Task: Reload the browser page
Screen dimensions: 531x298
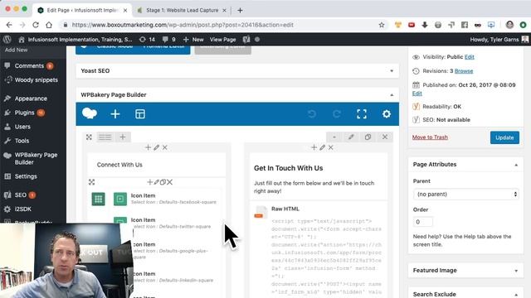Action: pyautogui.click(x=36, y=25)
